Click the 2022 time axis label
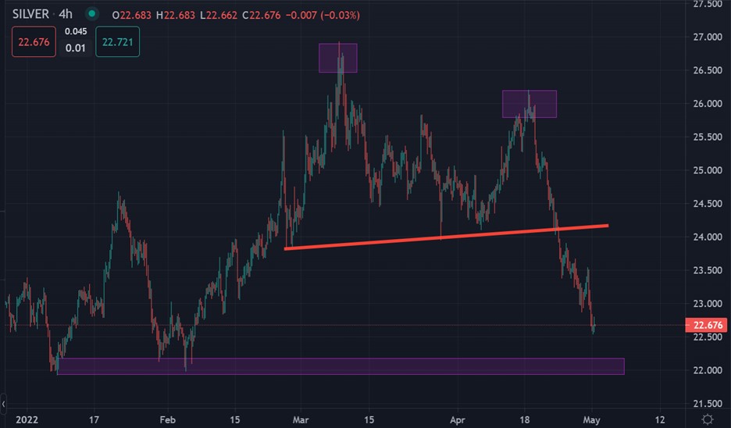The image size is (731, 428). point(27,419)
